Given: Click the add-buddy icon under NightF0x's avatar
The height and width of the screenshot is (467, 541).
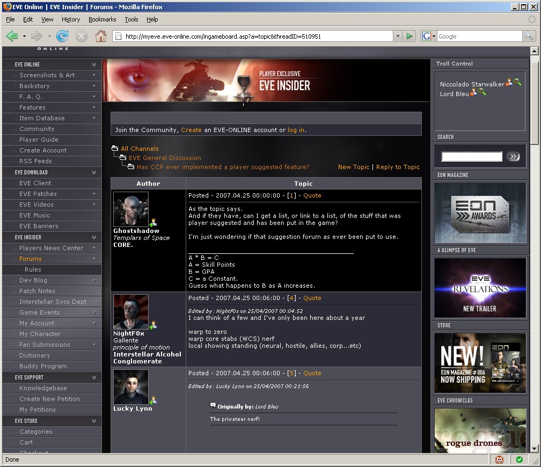Looking at the screenshot, I should point(153,325).
